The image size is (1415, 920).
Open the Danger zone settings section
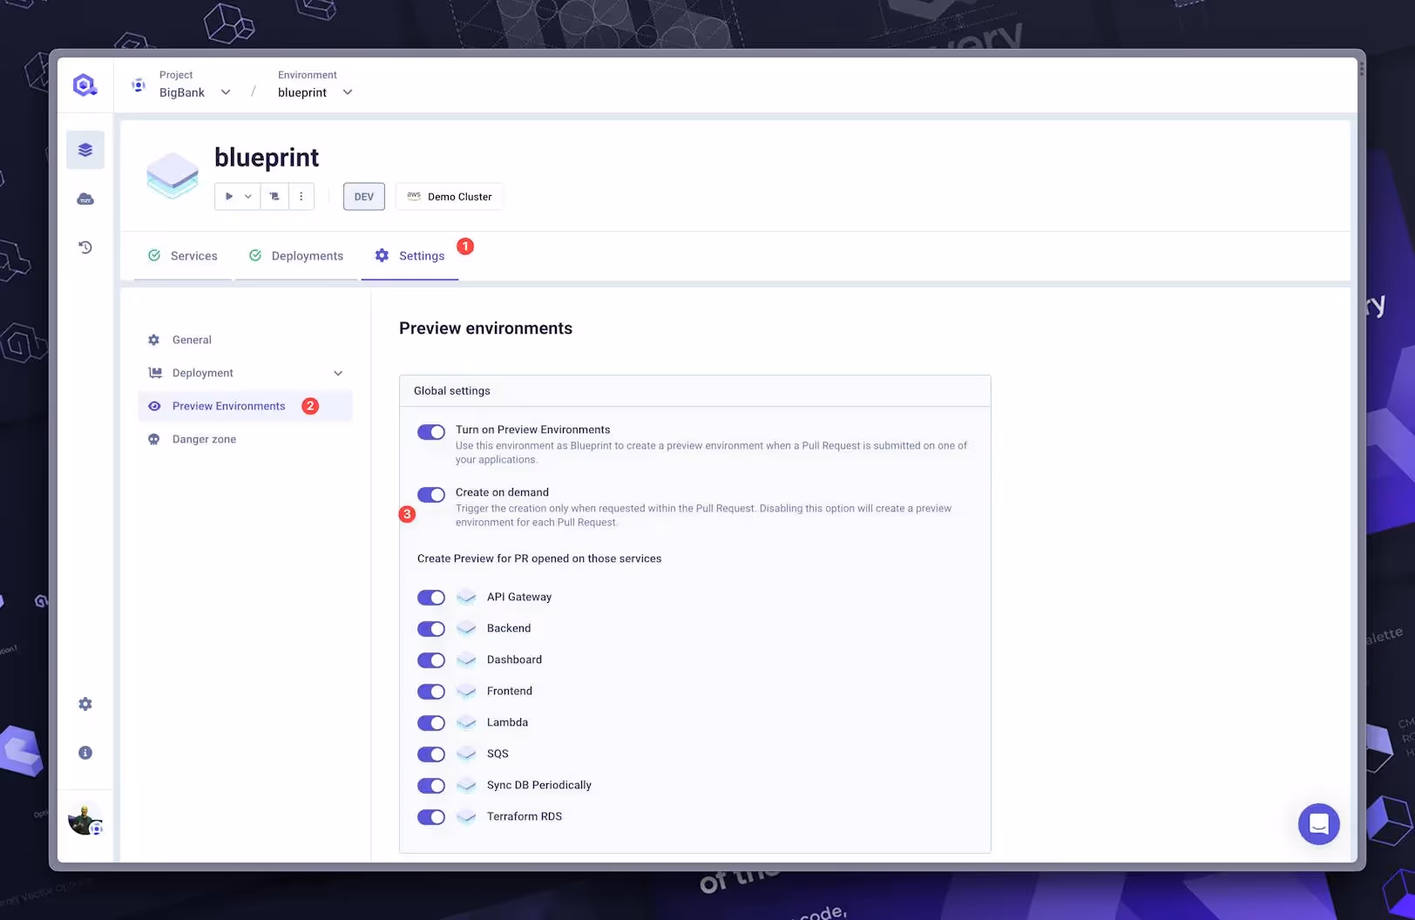203,438
